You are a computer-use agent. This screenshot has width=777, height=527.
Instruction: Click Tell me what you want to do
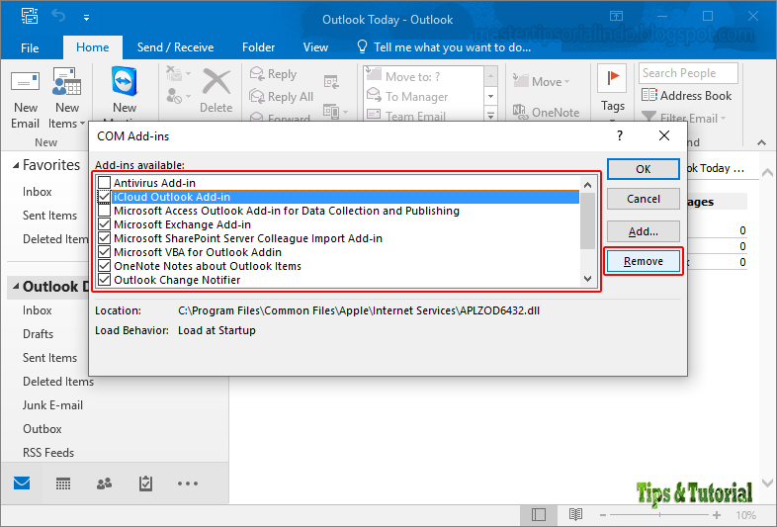click(x=452, y=47)
